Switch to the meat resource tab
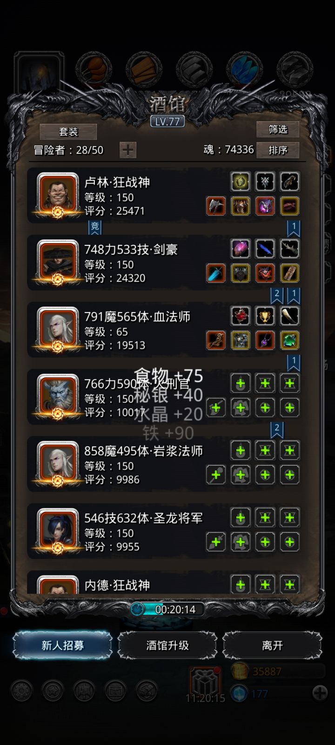The image size is (335, 745). click(94, 69)
